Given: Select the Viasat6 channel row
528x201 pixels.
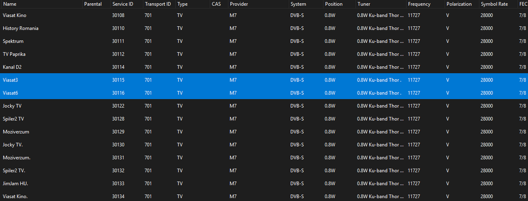Looking at the screenshot, I should [264, 93].
